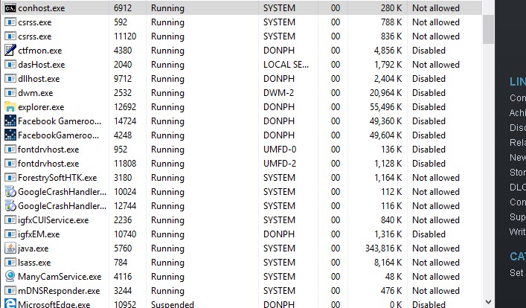
Task: Click the dwm.exe process icon
Action: click(10, 92)
